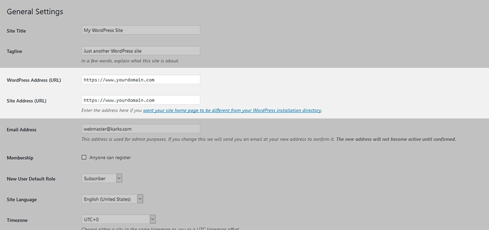The width and height of the screenshot is (489, 230).
Task: Click the Membership label
Action: [x=20, y=158]
